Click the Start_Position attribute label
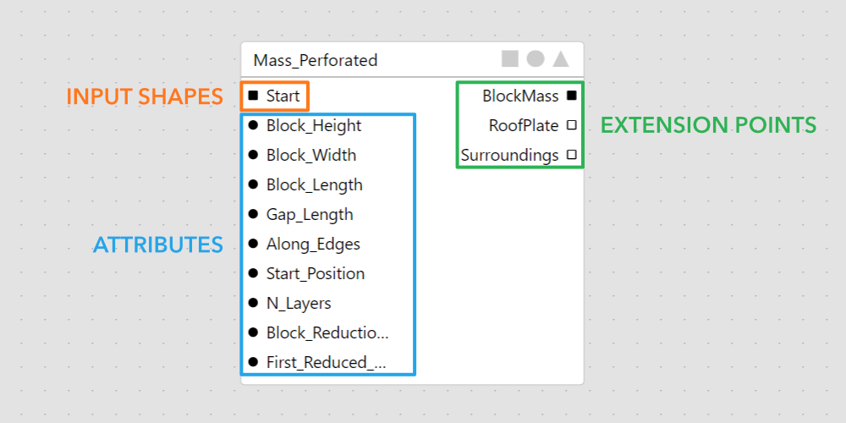Screen dimensions: 846x423 pos(316,273)
